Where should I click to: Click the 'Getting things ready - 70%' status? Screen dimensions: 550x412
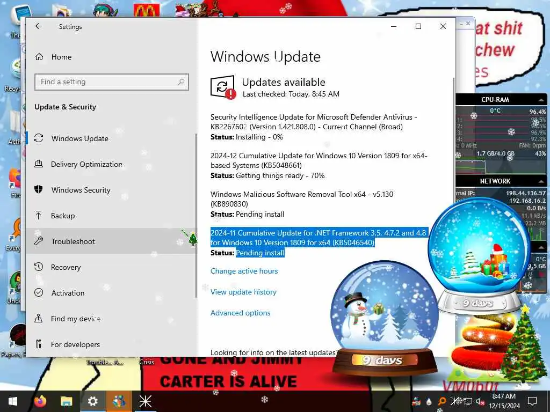[x=280, y=175]
